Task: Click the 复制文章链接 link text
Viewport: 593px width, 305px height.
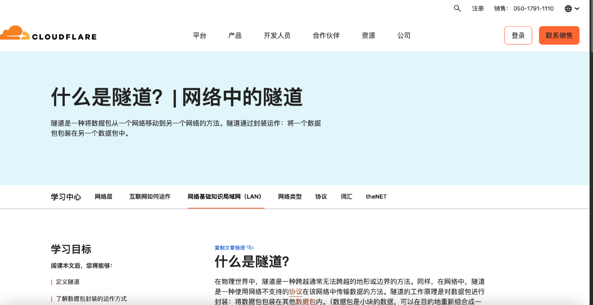Action: click(230, 248)
